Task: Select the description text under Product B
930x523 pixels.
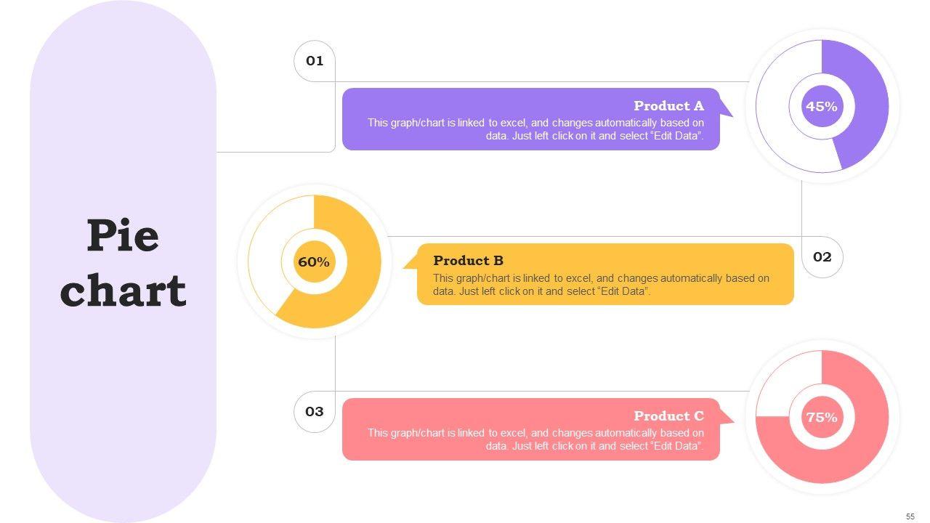Action: point(601,285)
